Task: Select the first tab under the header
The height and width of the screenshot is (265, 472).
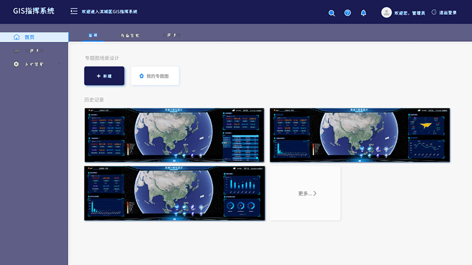Action: point(93,35)
